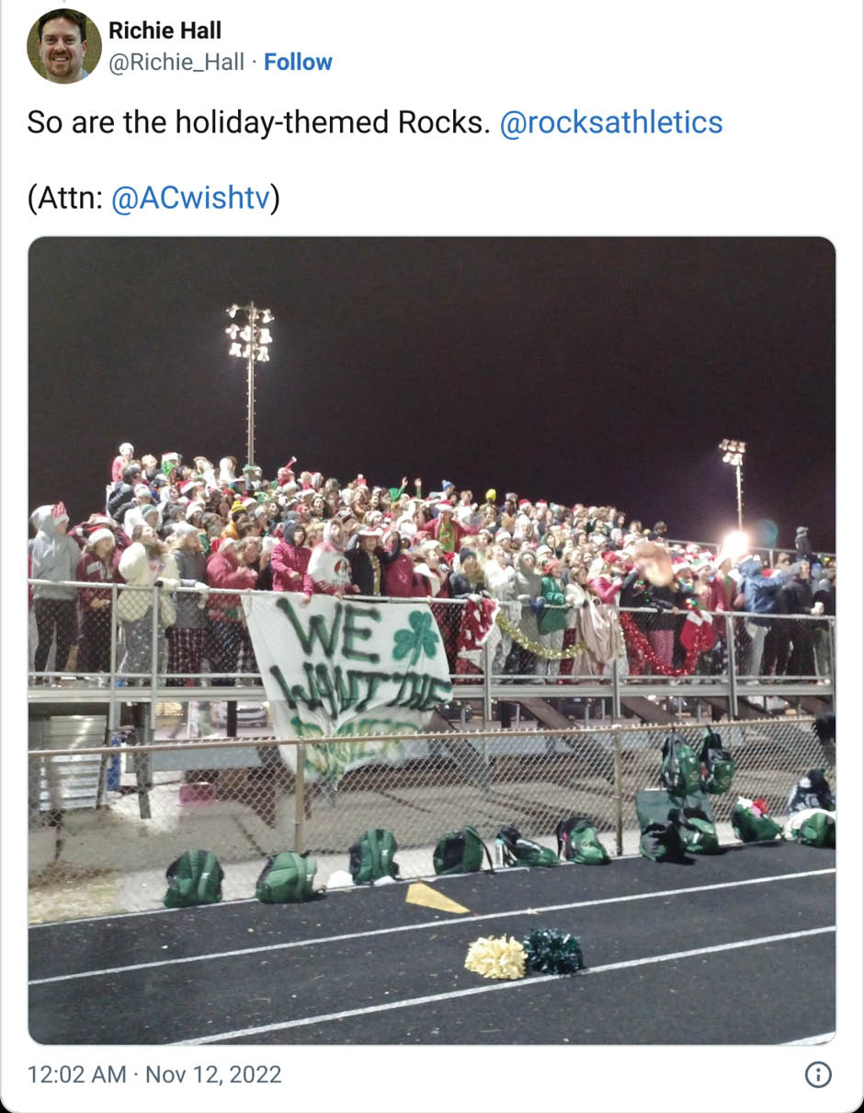Select the @Richie_Hall handle
This screenshot has width=864, height=1113.
tap(176, 62)
